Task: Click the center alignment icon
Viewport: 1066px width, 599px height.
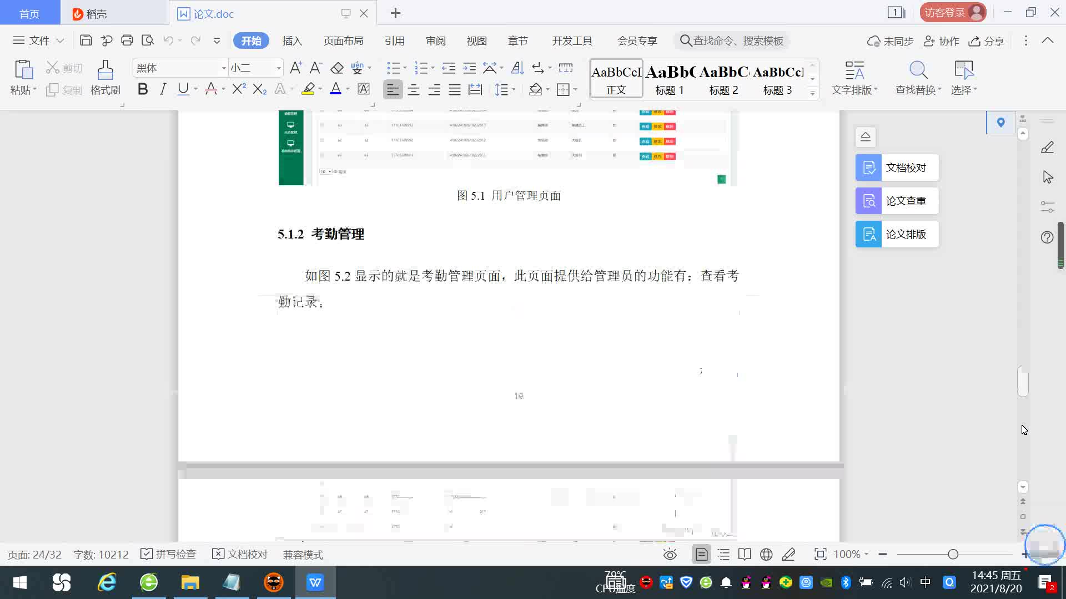Action: click(x=413, y=90)
